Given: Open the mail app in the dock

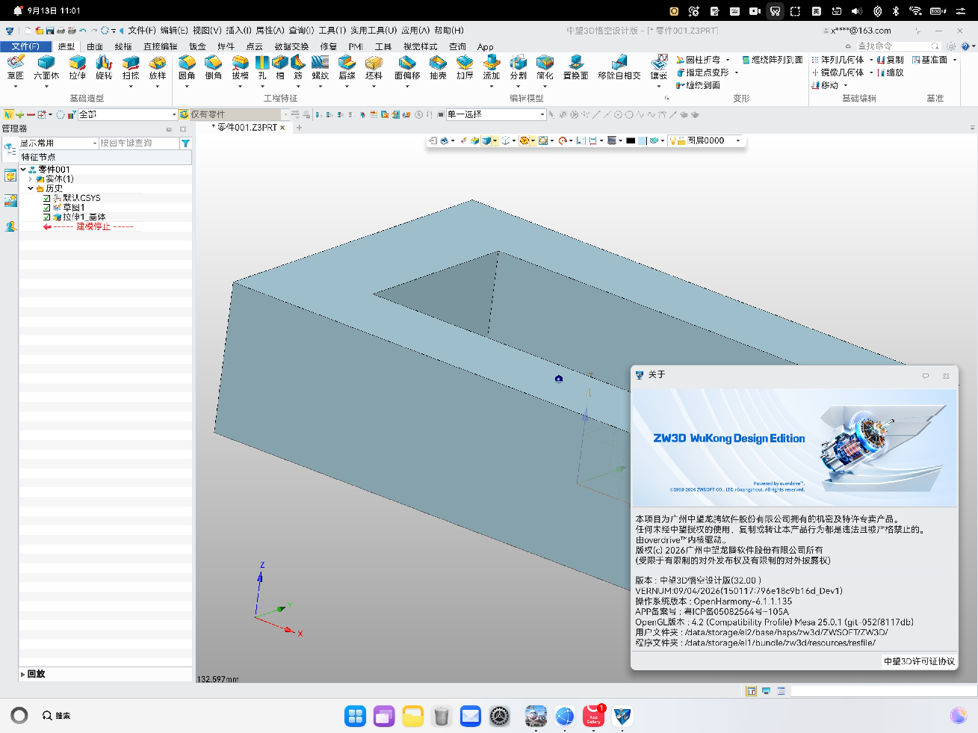Looking at the screenshot, I should [471, 716].
